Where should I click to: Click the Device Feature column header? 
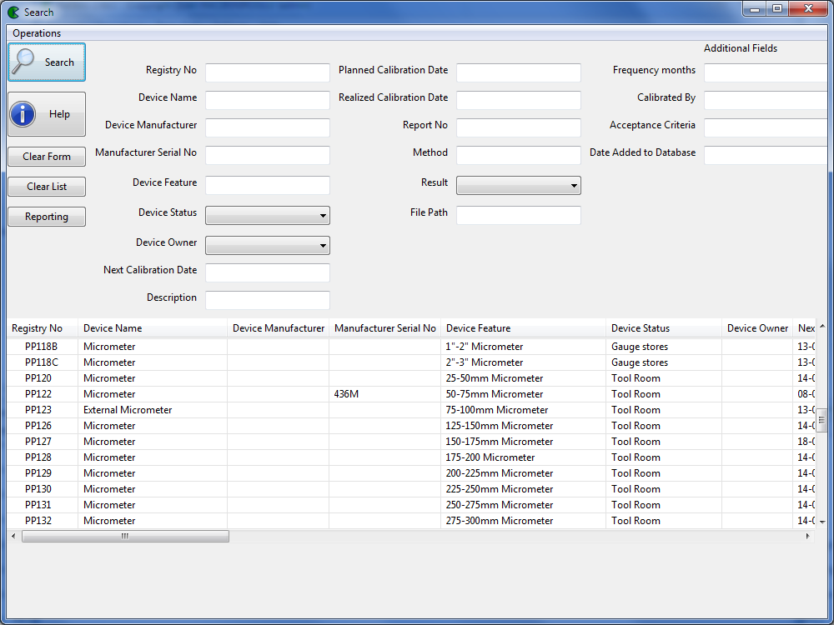(523, 327)
